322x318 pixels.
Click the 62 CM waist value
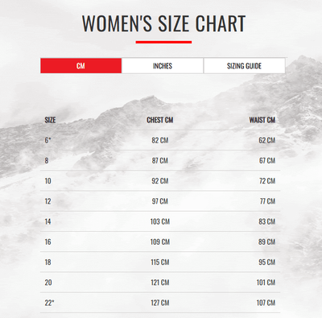tap(267, 140)
